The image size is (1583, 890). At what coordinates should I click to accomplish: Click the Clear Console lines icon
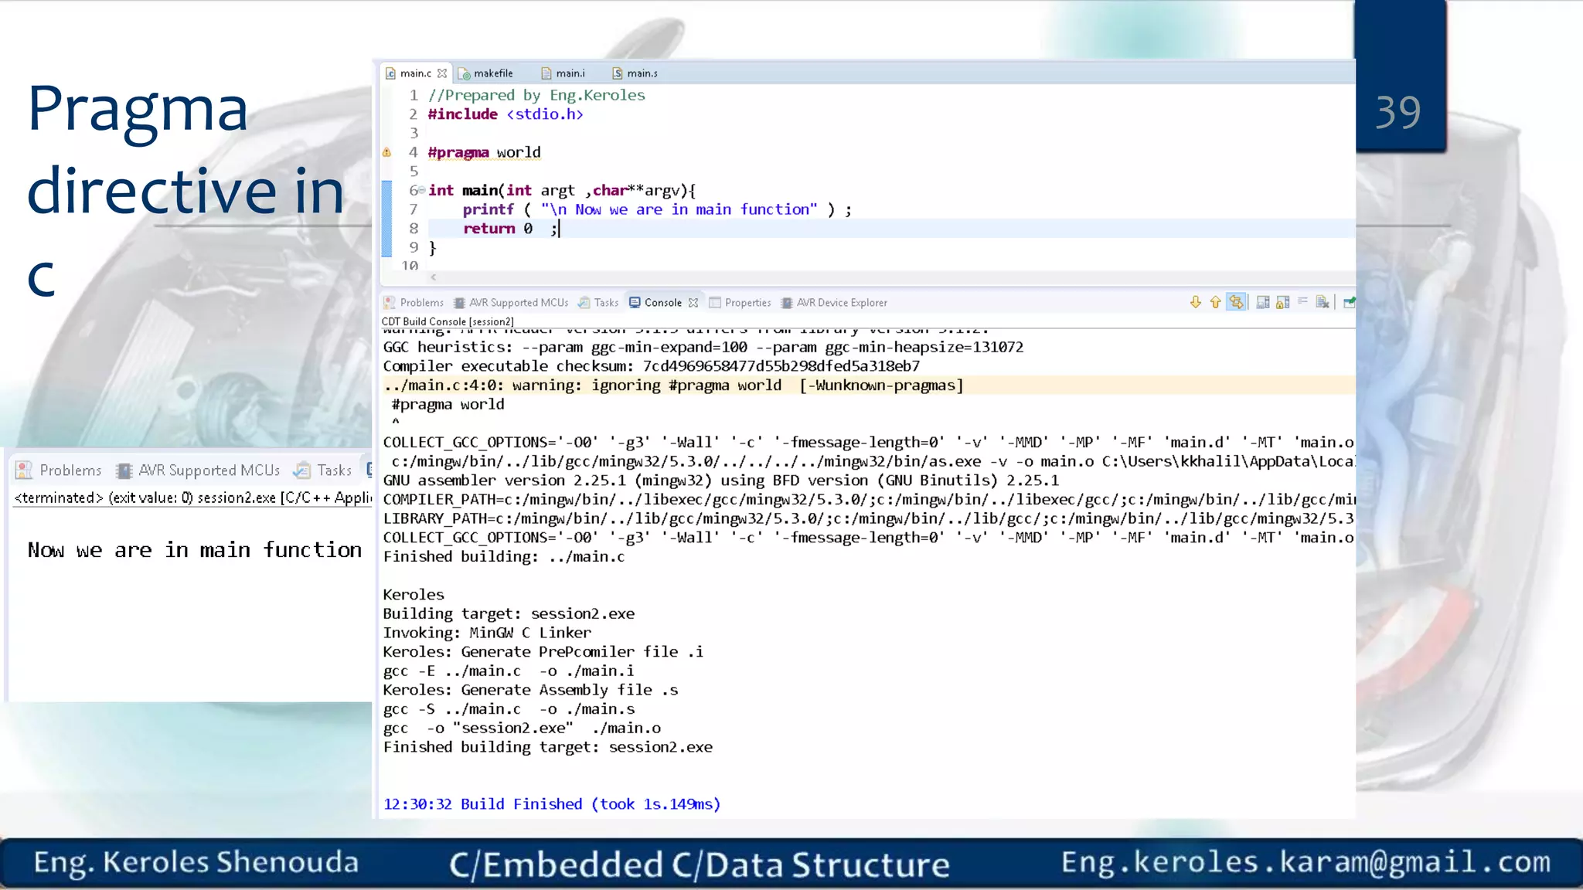[1303, 302]
